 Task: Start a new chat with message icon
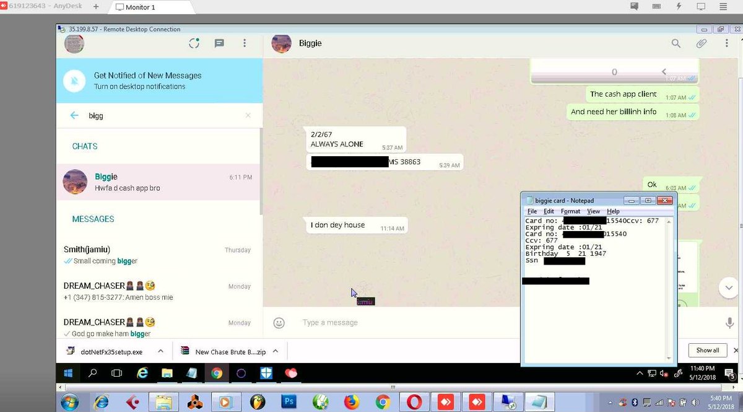pos(219,43)
